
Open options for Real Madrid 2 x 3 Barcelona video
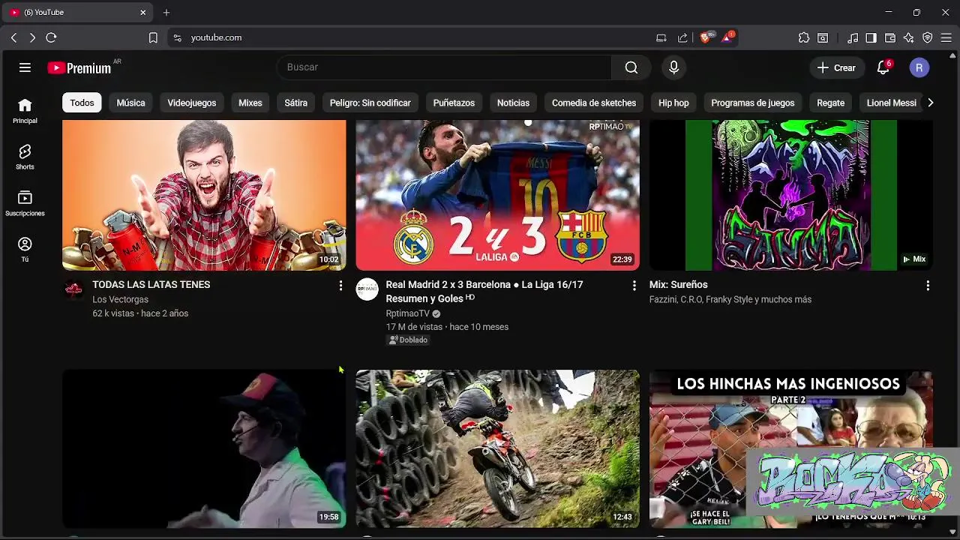634,286
